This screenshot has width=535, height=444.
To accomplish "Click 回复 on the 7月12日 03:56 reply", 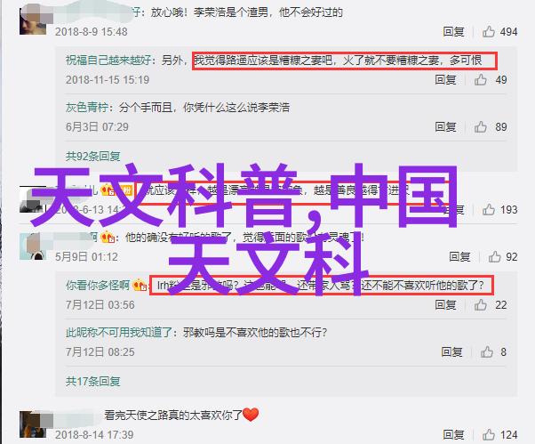I will tap(445, 304).
